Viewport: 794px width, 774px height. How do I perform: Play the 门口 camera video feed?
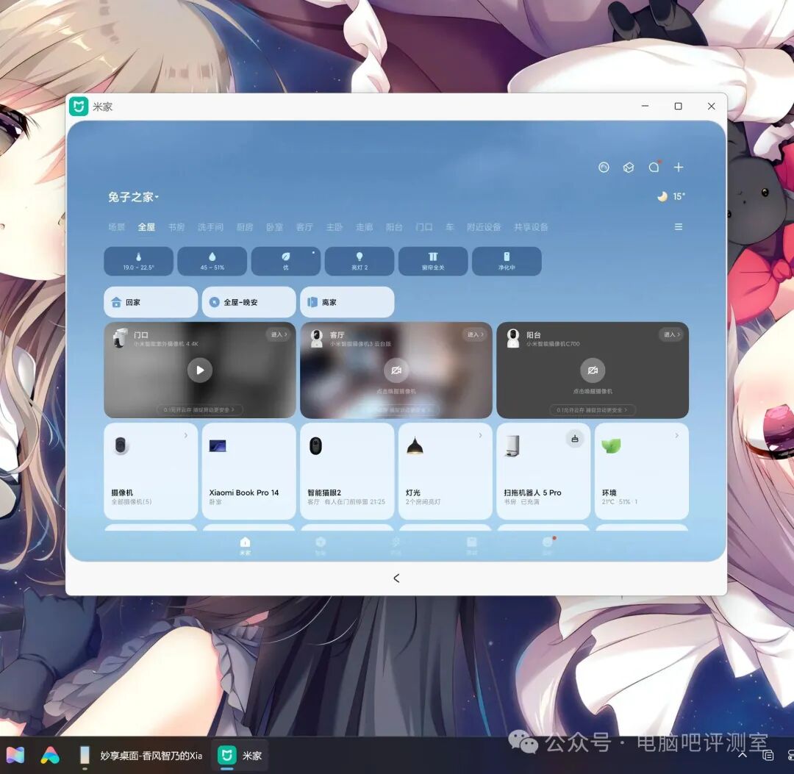point(200,370)
